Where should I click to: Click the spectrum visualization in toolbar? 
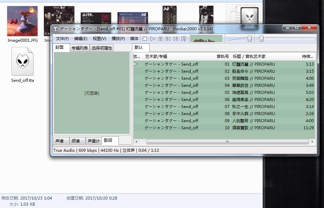point(206,39)
